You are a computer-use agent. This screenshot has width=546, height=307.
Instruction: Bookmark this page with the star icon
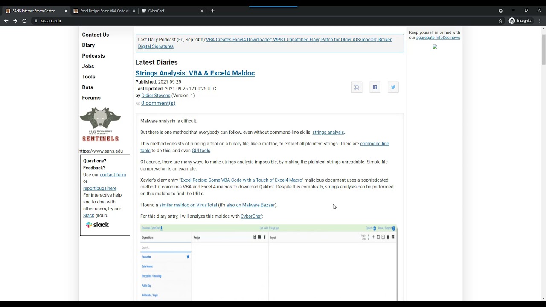pyautogui.click(x=500, y=20)
